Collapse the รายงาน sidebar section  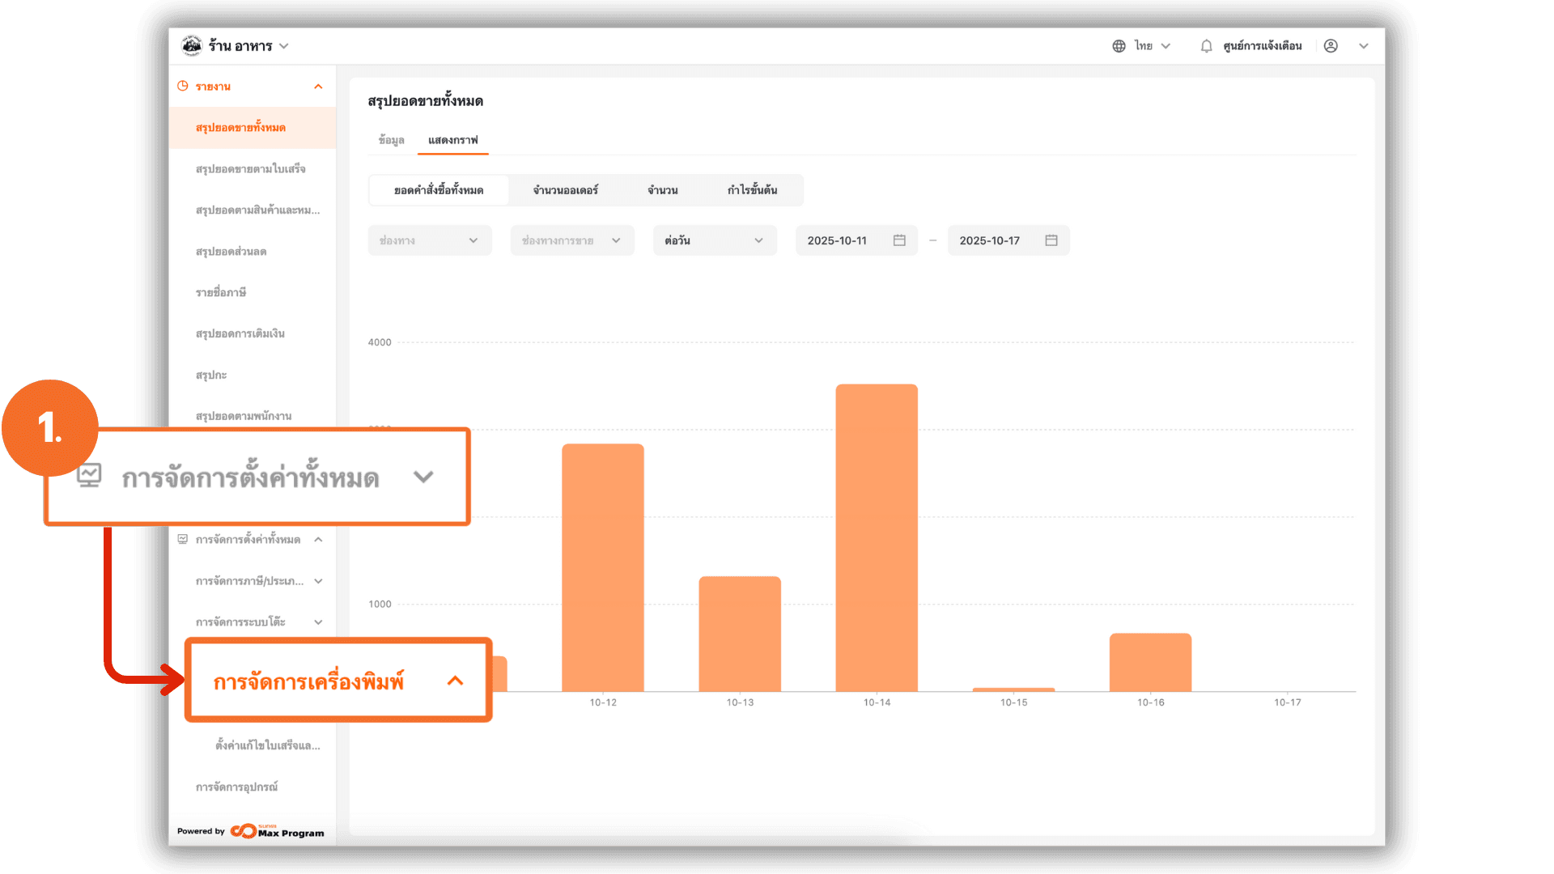318,87
